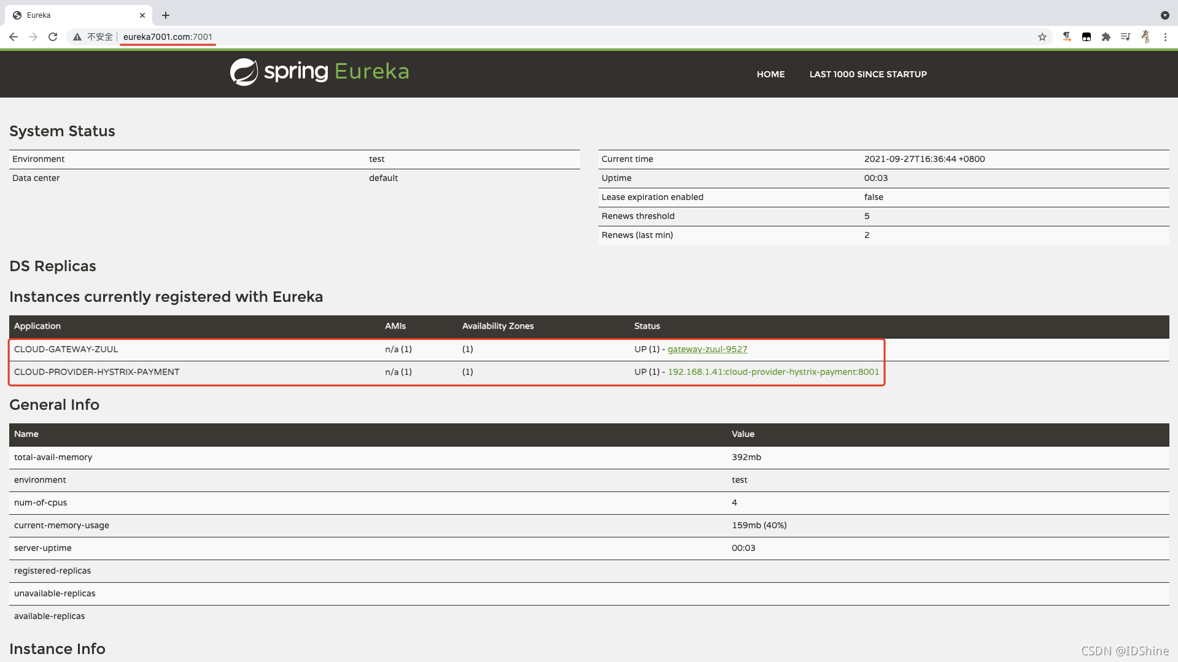Image resolution: width=1178 pixels, height=662 pixels.
Task: Open the Chrome three-dot menu
Action: click(x=1165, y=37)
